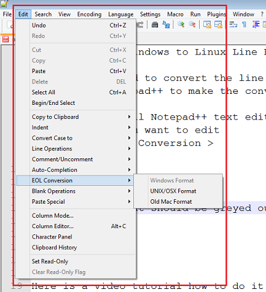Click the Zoom Out magnifier icon
The height and width of the screenshot is (292, 266).
click(192, 25)
